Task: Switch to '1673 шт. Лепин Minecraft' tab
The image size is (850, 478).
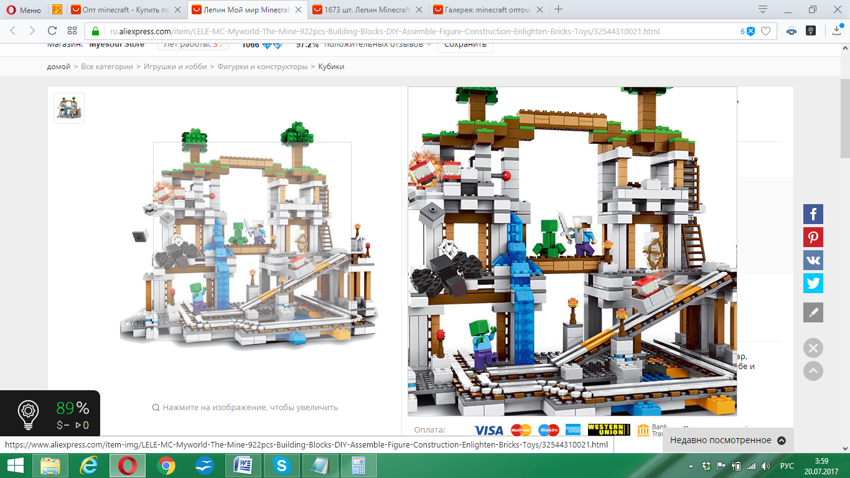Action: [x=367, y=9]
